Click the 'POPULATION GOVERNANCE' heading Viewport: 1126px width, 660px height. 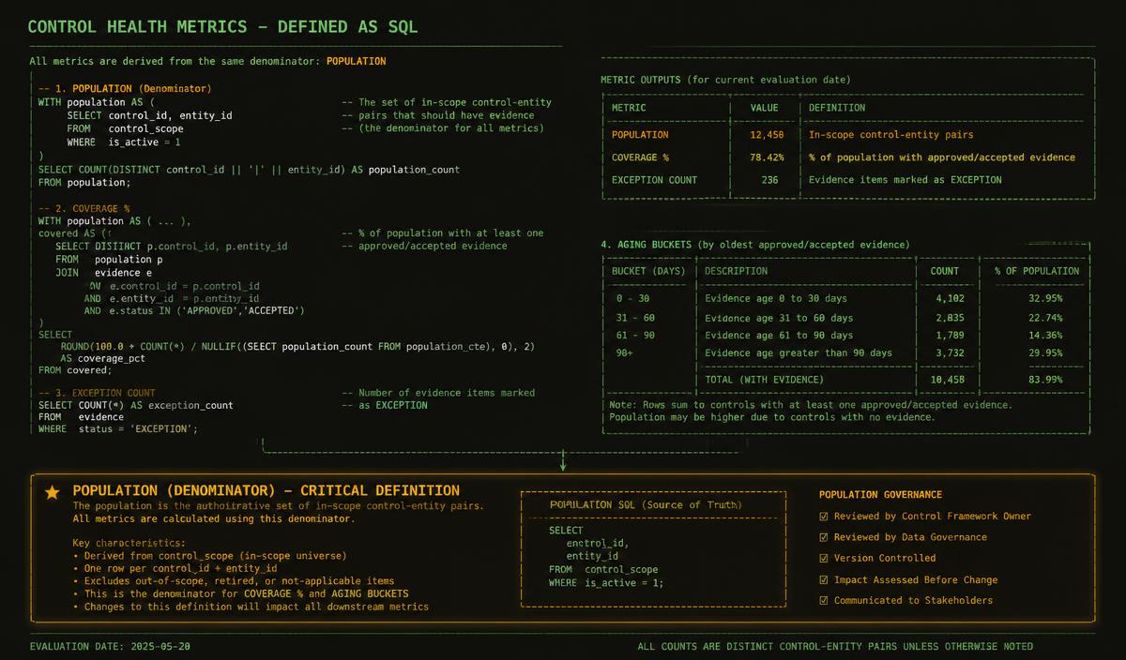[x=880, y=495]
